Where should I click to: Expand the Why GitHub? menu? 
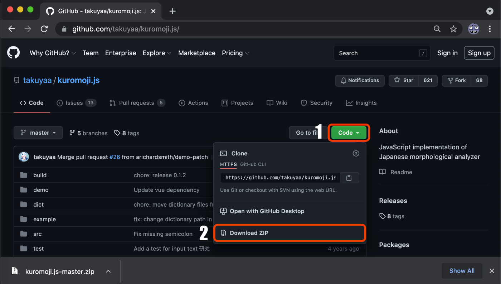[x=53, y=53]
